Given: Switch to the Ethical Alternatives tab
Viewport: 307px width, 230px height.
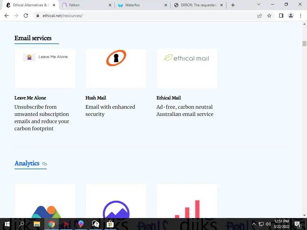Looking at the screenshot, I should 30,5.
